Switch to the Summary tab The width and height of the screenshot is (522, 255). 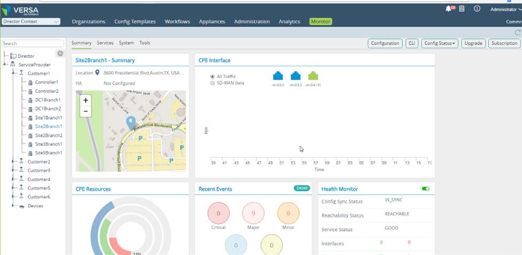[81, 43]
